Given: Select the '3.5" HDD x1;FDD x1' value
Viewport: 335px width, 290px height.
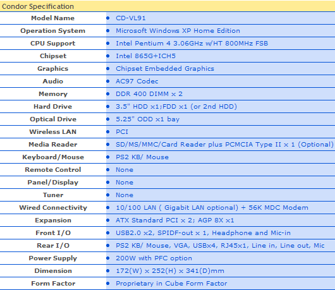Looking at the screenshot, I should [152, 107].
